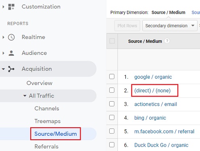Sort by the Source / Medium column header

[x=145, y=41]
